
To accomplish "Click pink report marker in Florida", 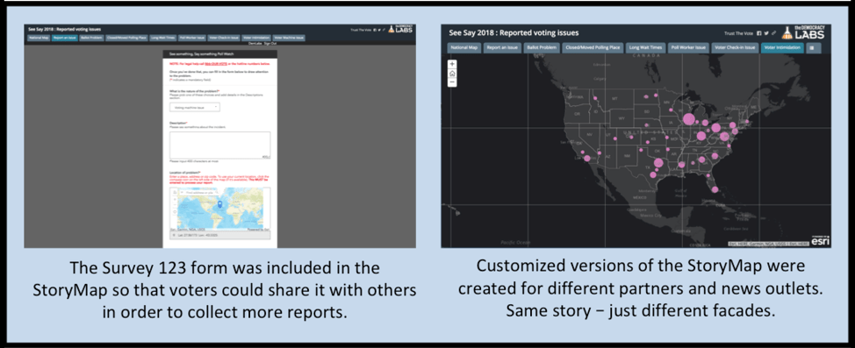I will 715,189.
